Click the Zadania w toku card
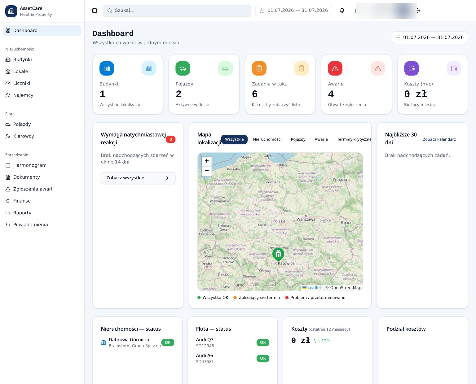Image resolution: width=476 pixels, height=384 pixels. point(280,84)
